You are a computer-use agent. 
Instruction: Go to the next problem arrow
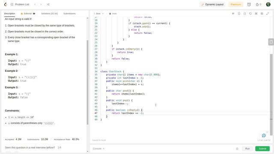tap(41, 4)
